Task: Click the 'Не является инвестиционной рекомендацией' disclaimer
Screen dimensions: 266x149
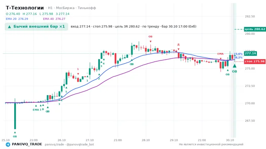Action: [x=211, y=144]
